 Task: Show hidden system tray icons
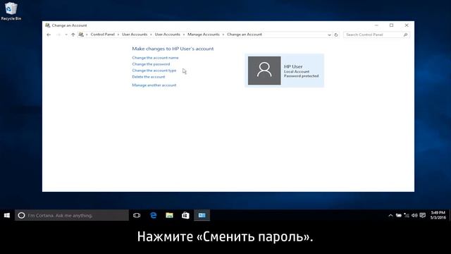coord(390,215)
